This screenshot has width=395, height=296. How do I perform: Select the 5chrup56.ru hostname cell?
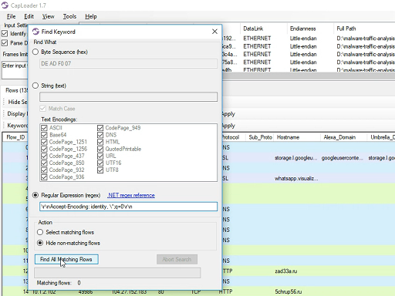[x=288, y=291]
